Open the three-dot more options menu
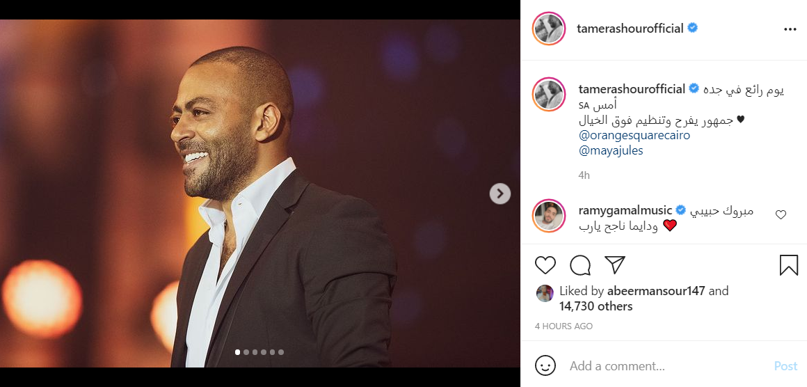 pyautogui.click(x=790, y=29)
